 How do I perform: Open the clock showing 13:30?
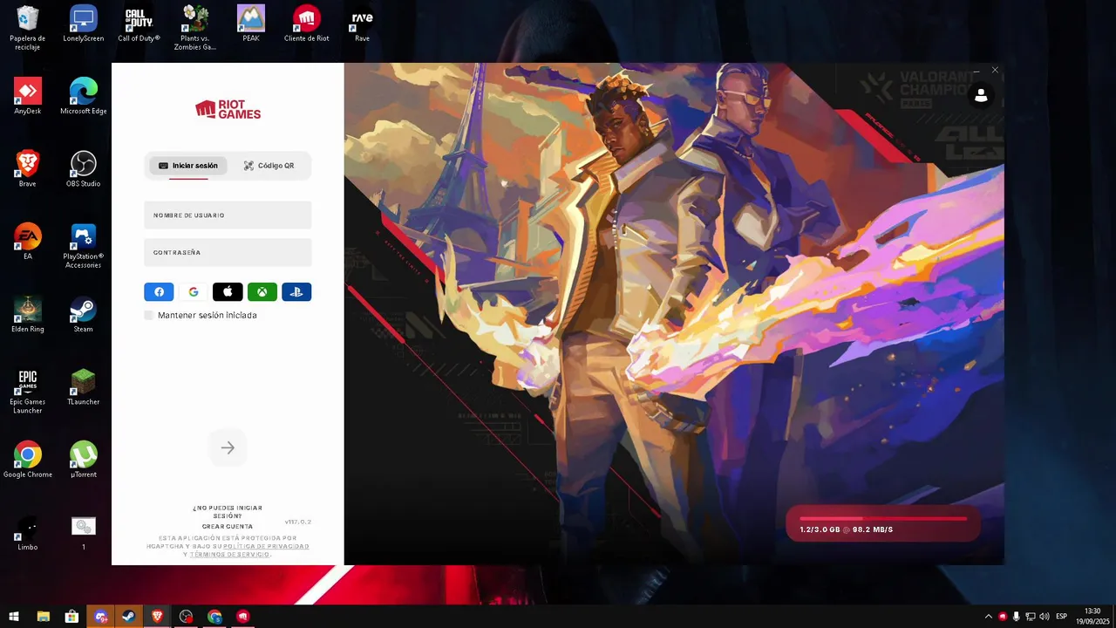click(1092, 616)
